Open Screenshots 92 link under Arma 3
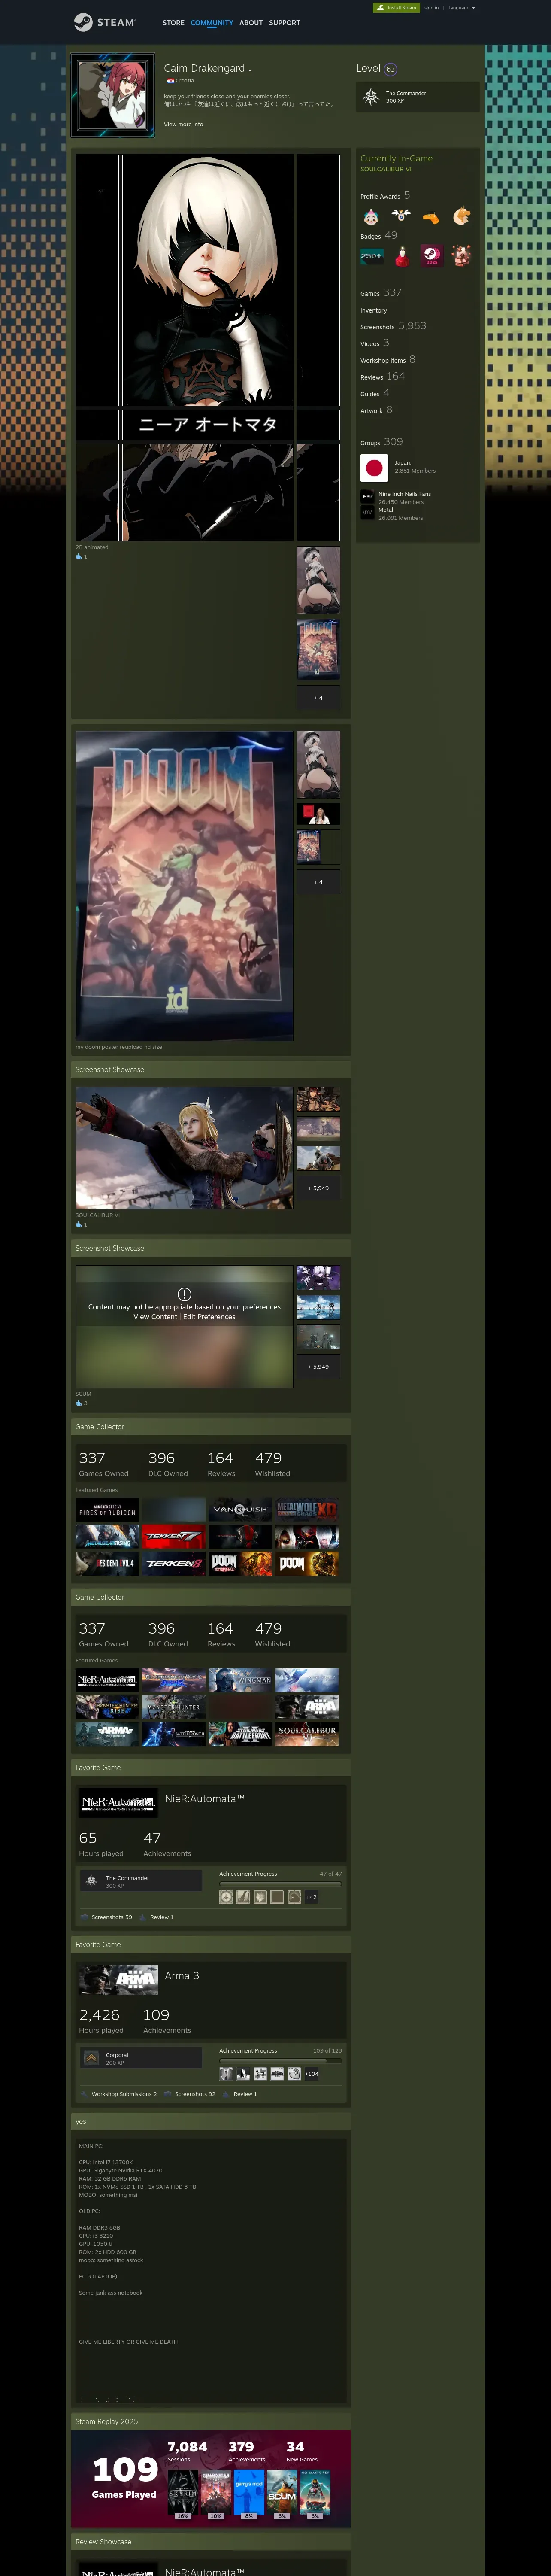This screenshot has height=2576, width=551. 195,2094
